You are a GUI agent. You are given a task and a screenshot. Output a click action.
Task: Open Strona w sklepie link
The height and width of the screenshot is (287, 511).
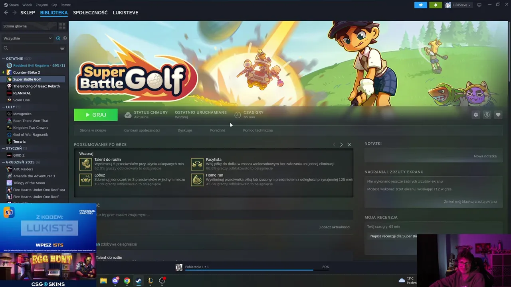93,130
